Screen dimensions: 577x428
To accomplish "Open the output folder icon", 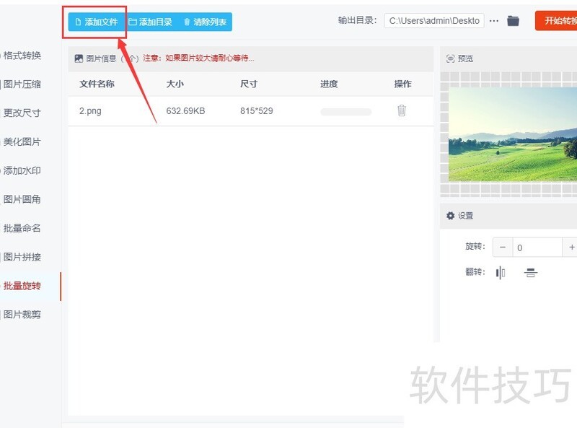I will click(513, 21).
